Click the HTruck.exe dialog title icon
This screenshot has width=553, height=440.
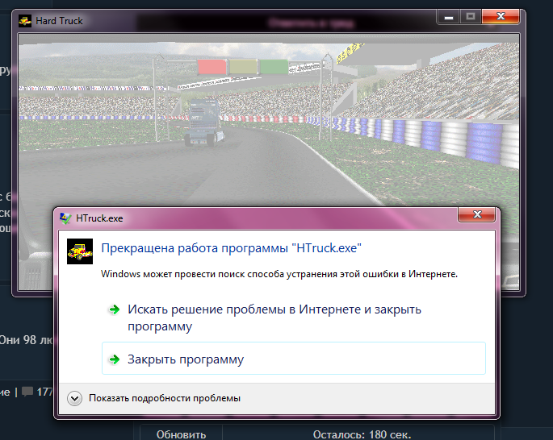coord(65,218)
